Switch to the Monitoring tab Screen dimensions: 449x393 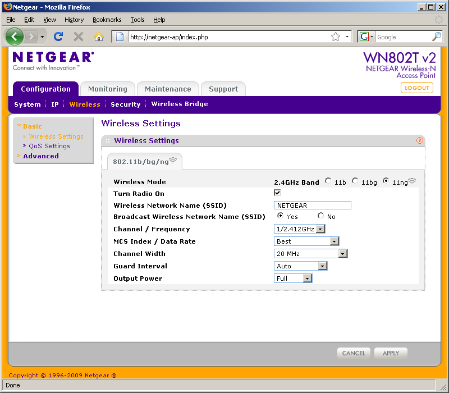pyautogui.click(x=108, y=89)
